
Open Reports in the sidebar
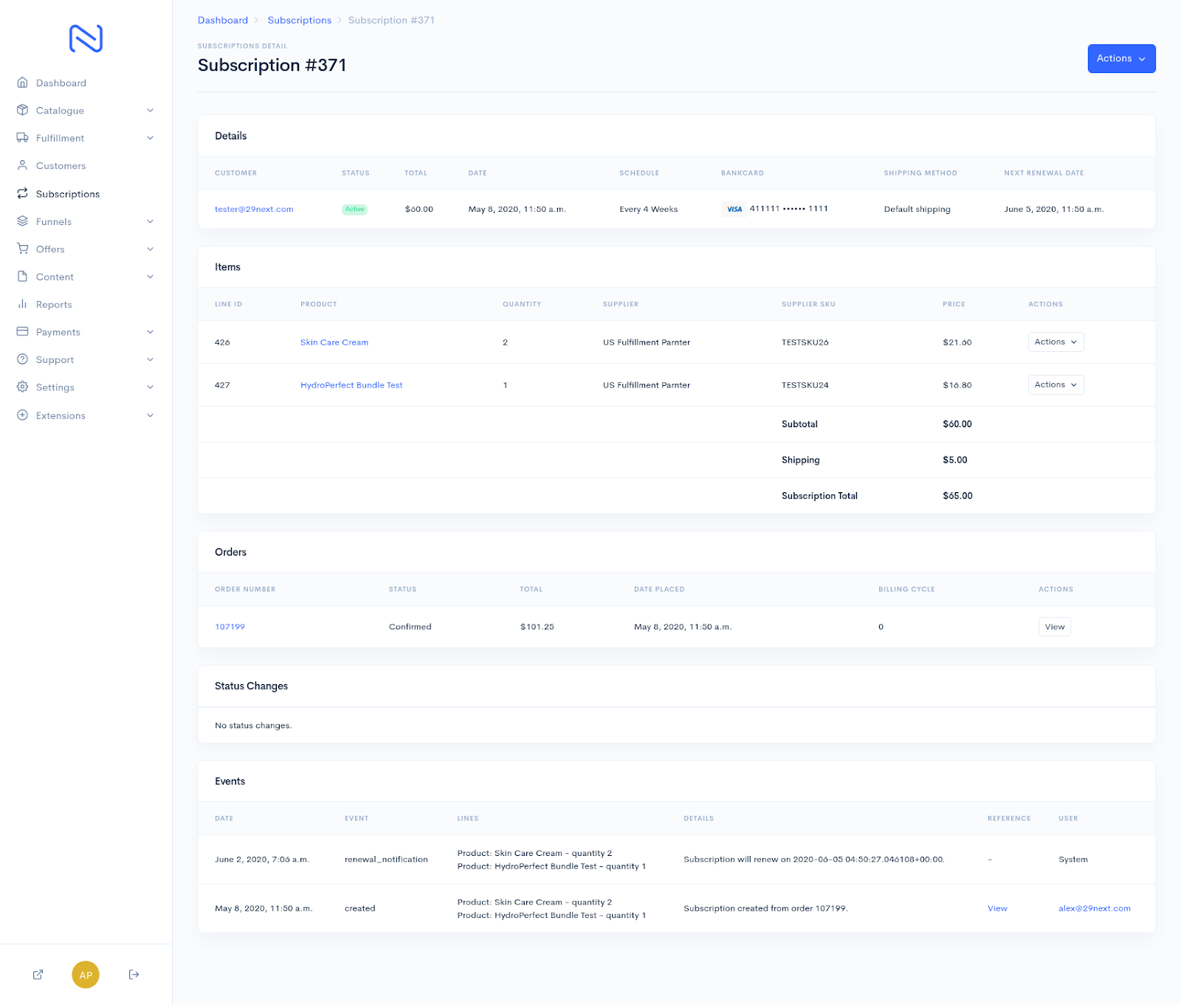54,305
